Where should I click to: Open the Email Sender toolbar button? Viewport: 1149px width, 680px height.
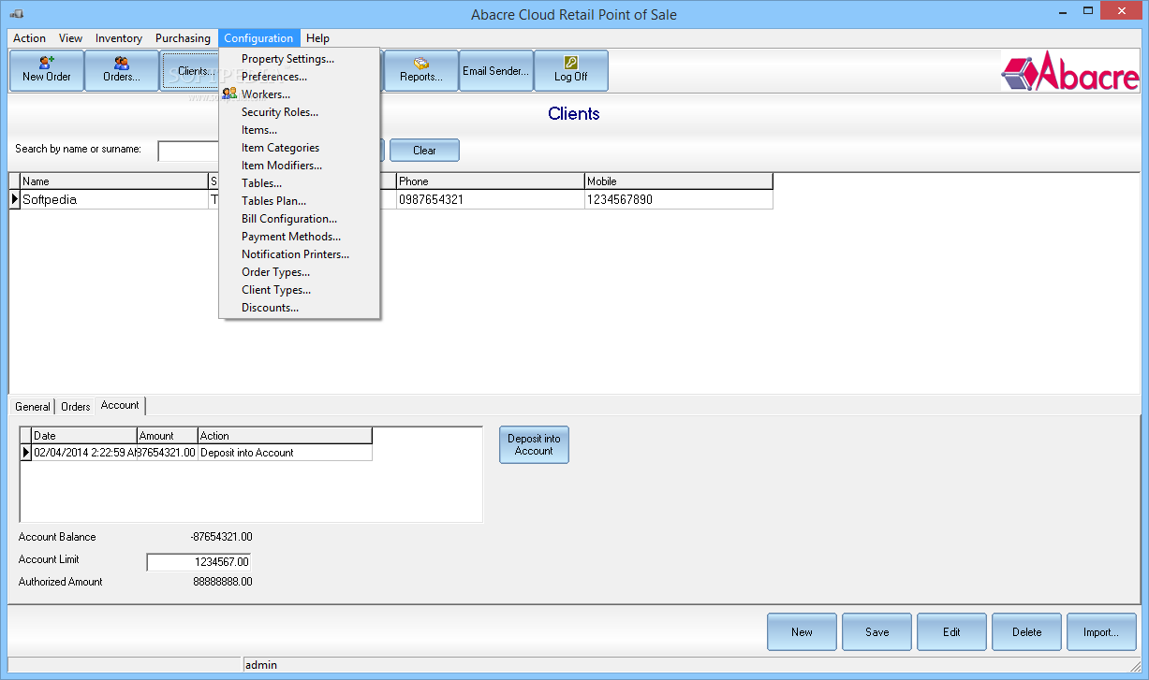tap(496, 70)
